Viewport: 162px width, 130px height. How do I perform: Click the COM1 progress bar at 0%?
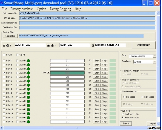point(67,61)
